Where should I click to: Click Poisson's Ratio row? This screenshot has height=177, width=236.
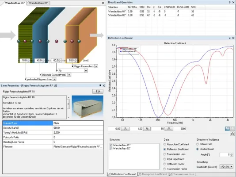tap(53, 137)
